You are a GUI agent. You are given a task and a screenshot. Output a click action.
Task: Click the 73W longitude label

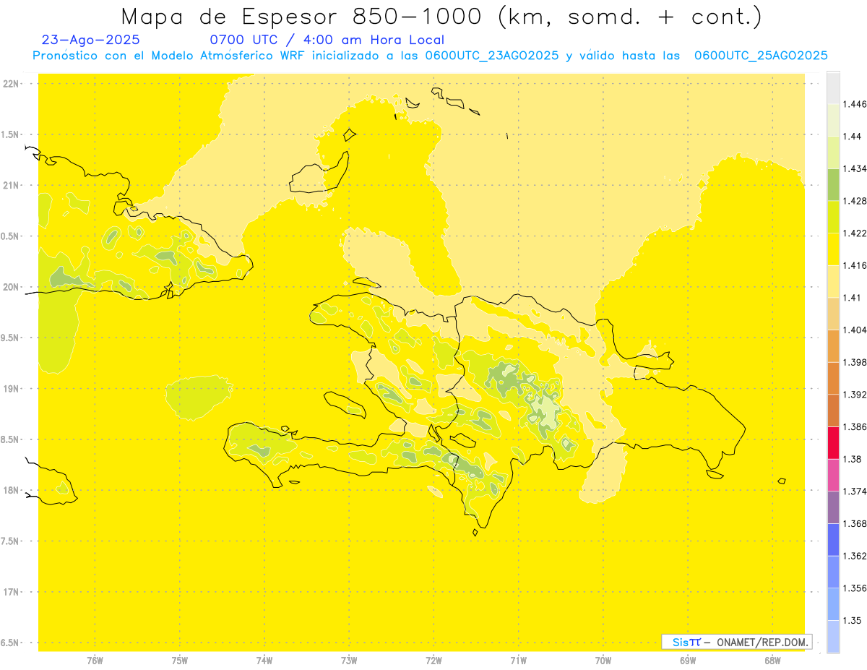(349, 660)
